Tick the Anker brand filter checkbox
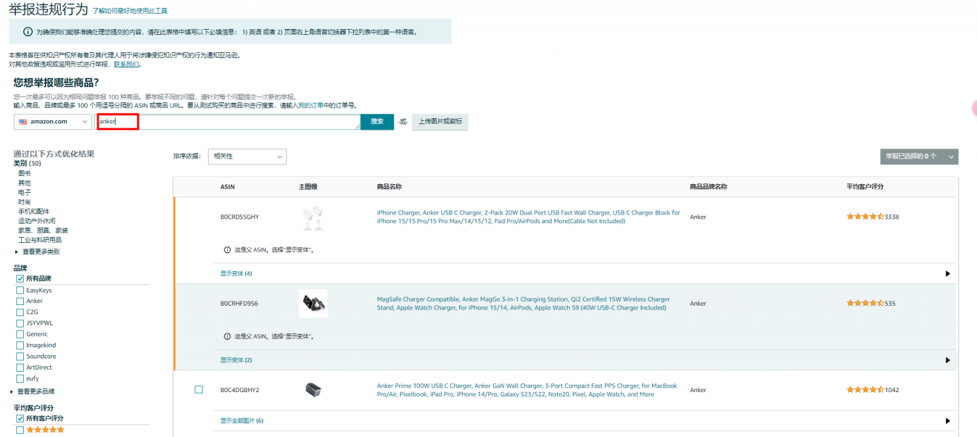 tap(20, 301)
